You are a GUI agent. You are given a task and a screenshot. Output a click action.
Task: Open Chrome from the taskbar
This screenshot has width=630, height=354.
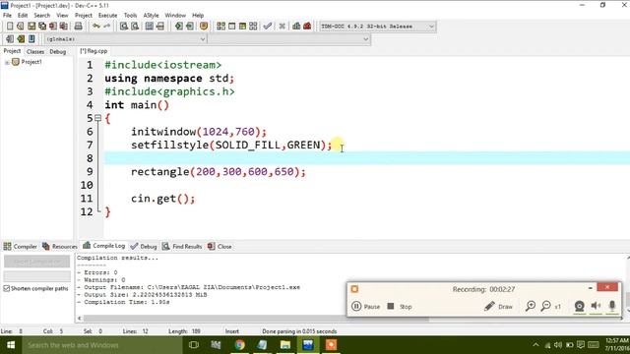240,345
